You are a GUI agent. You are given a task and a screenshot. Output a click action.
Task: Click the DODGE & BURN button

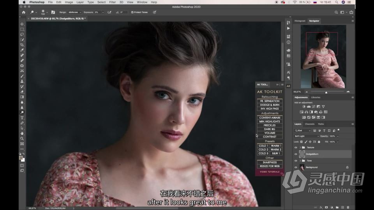(x=270, y=105)
